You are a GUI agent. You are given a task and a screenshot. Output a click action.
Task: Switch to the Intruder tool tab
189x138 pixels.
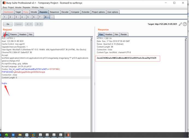pyautogui.click(x=34, y=12)
